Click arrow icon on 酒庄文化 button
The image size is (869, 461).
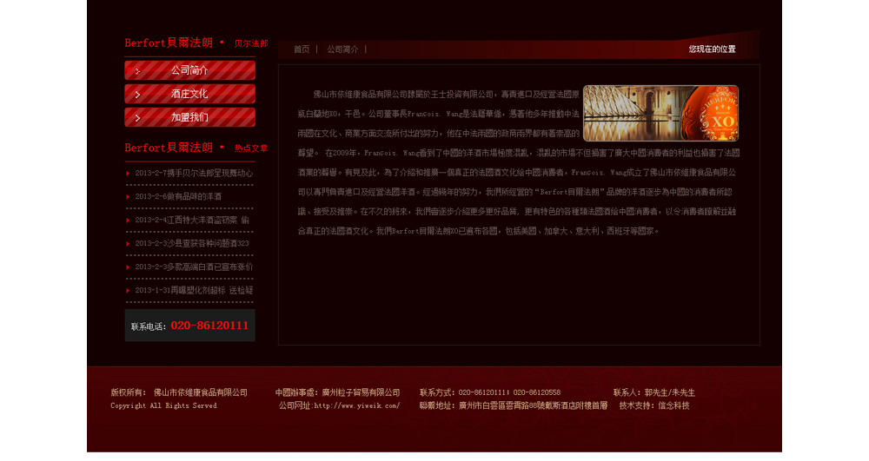(x=137, y=95)
